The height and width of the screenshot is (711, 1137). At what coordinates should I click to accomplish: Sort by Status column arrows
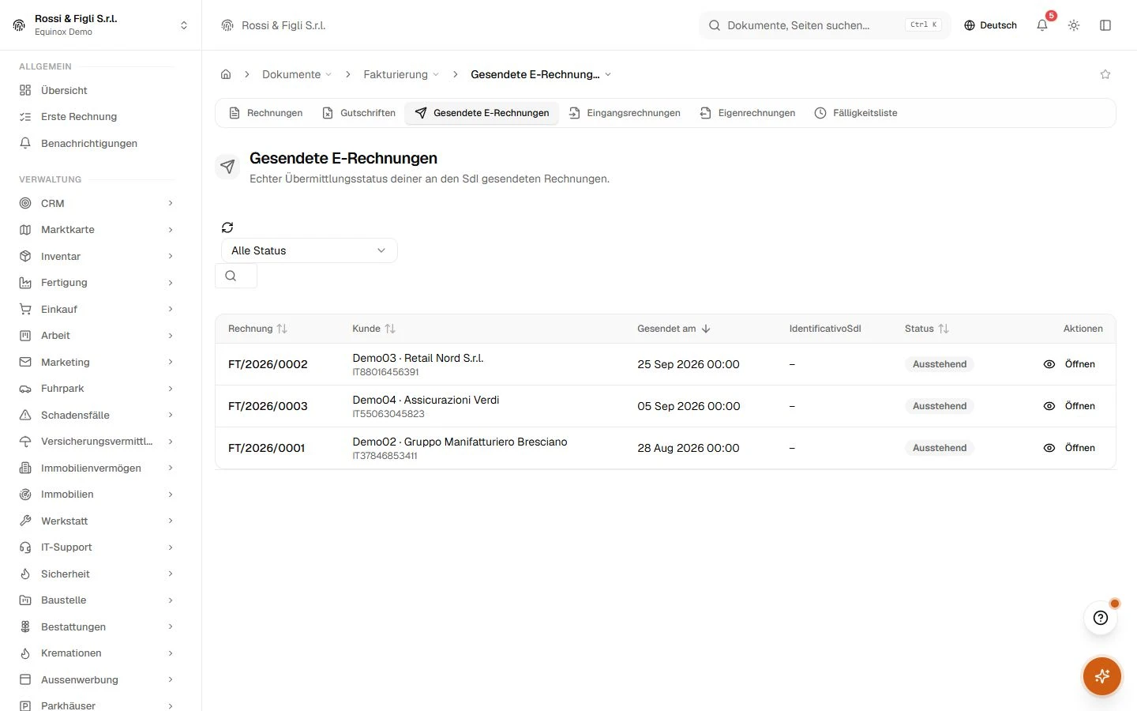pos(944,329)
